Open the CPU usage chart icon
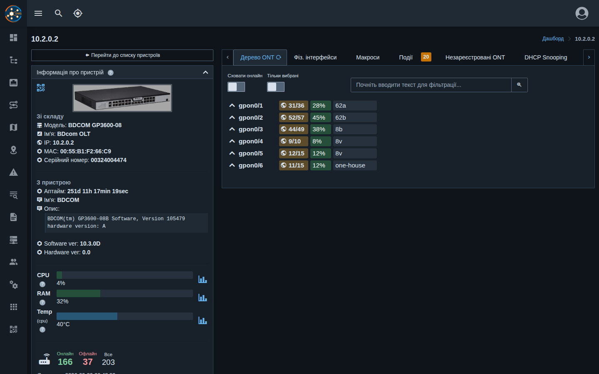599x374 pixels. (203, 279)
